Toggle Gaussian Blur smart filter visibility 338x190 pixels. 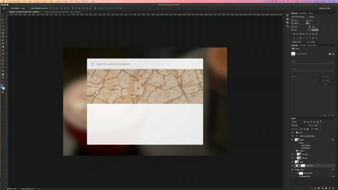pyautogui.click(x=300, y=176)
